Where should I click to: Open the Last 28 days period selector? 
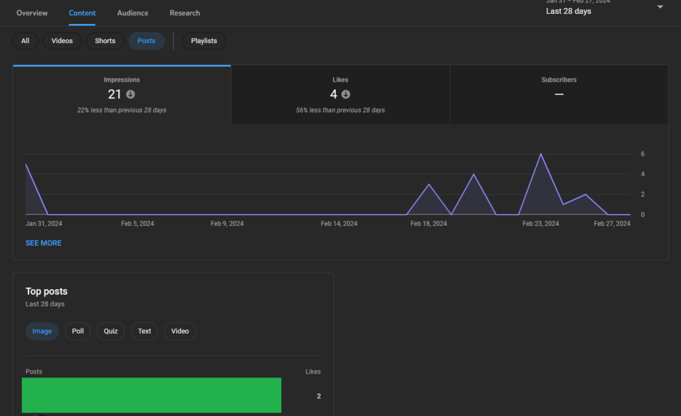tap(569, 11)
